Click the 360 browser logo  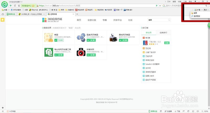click(4, 4)
